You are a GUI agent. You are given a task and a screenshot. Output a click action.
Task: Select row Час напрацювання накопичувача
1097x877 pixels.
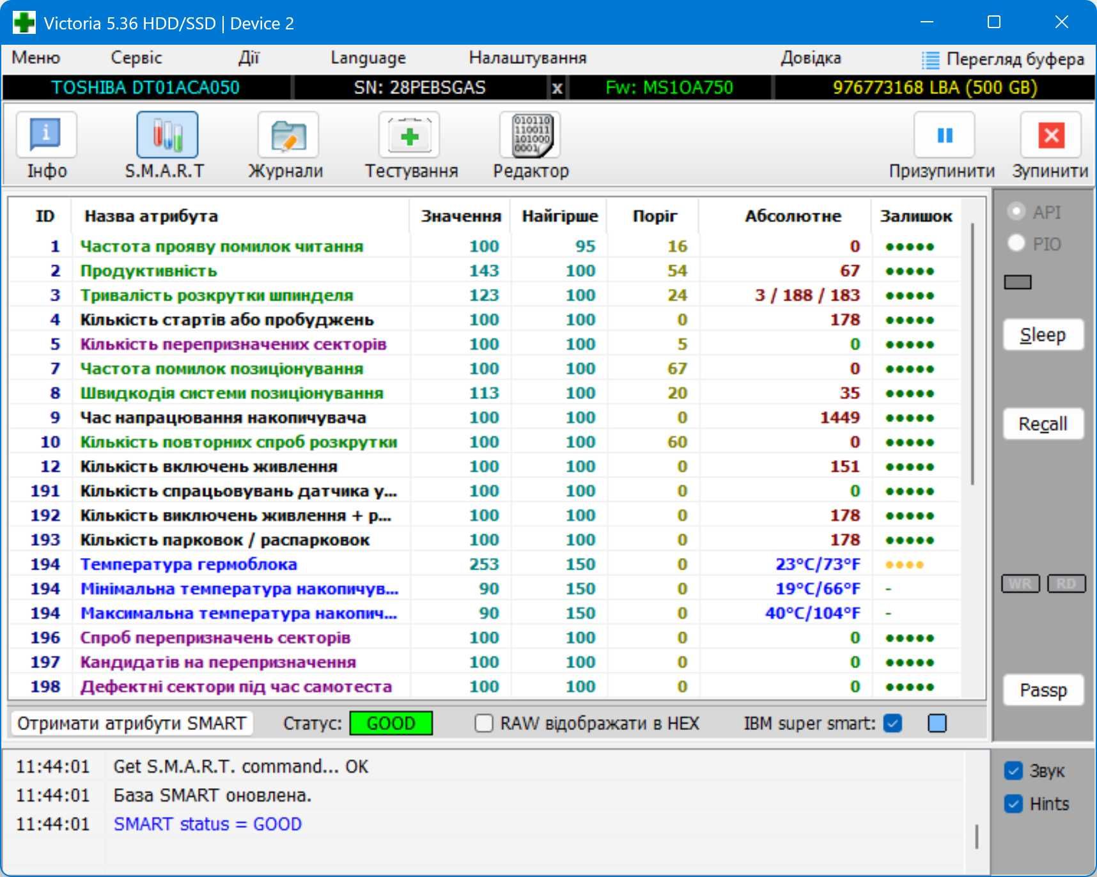485,417
